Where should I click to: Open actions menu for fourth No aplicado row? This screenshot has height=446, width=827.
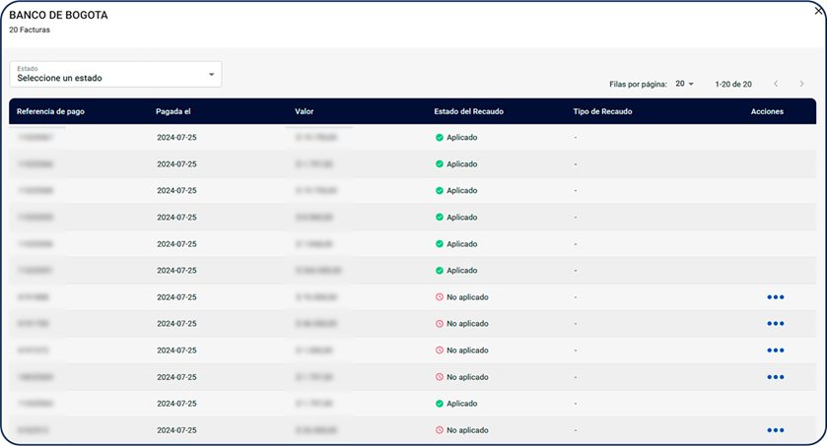coord(775,377)
